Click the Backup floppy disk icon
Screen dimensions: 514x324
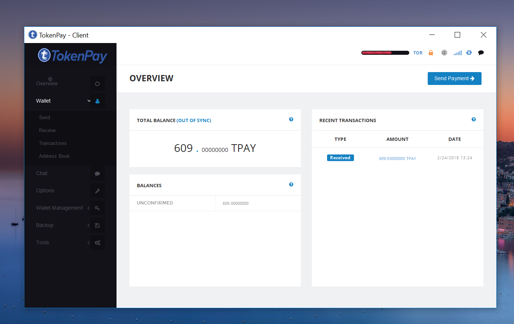[x=97, y=225]
